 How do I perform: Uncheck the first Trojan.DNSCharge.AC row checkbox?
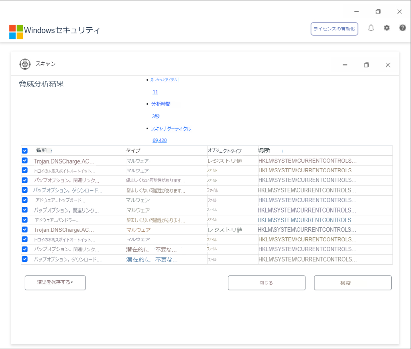coord(25,161)
